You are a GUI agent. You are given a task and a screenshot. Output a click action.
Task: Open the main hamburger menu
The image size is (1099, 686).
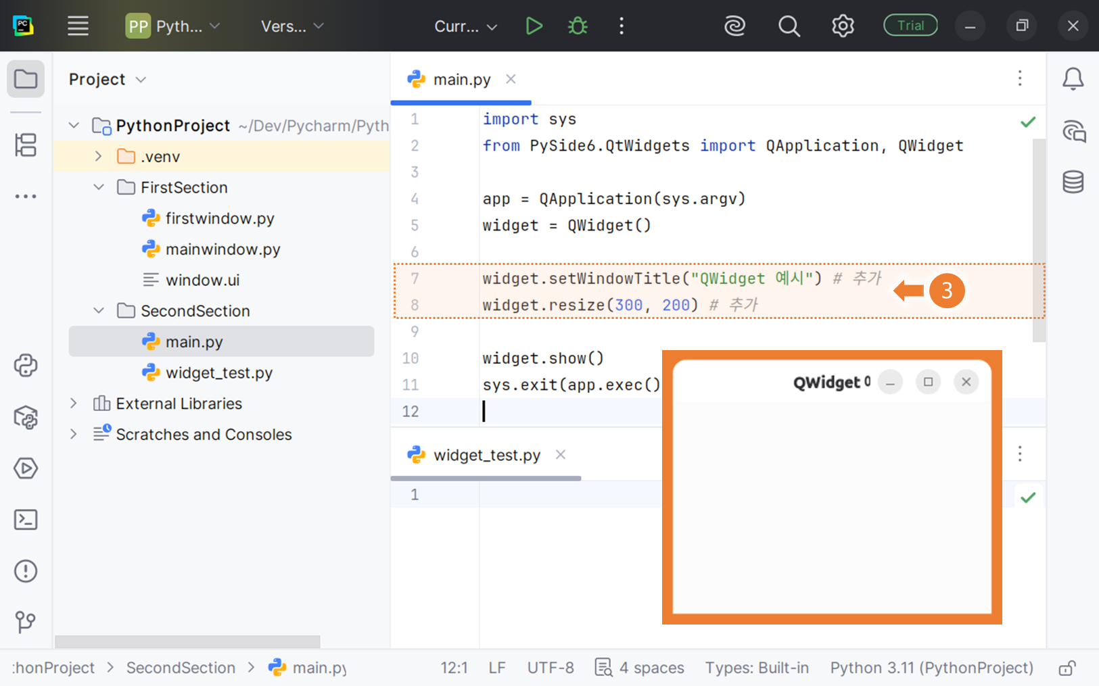pyautogui.click(x=78, y=26)
